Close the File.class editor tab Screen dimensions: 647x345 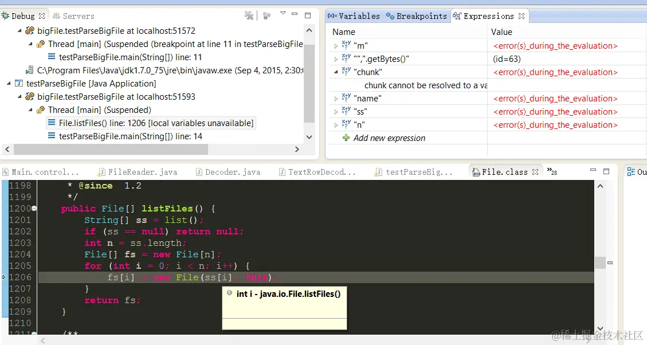coord(535,172)
